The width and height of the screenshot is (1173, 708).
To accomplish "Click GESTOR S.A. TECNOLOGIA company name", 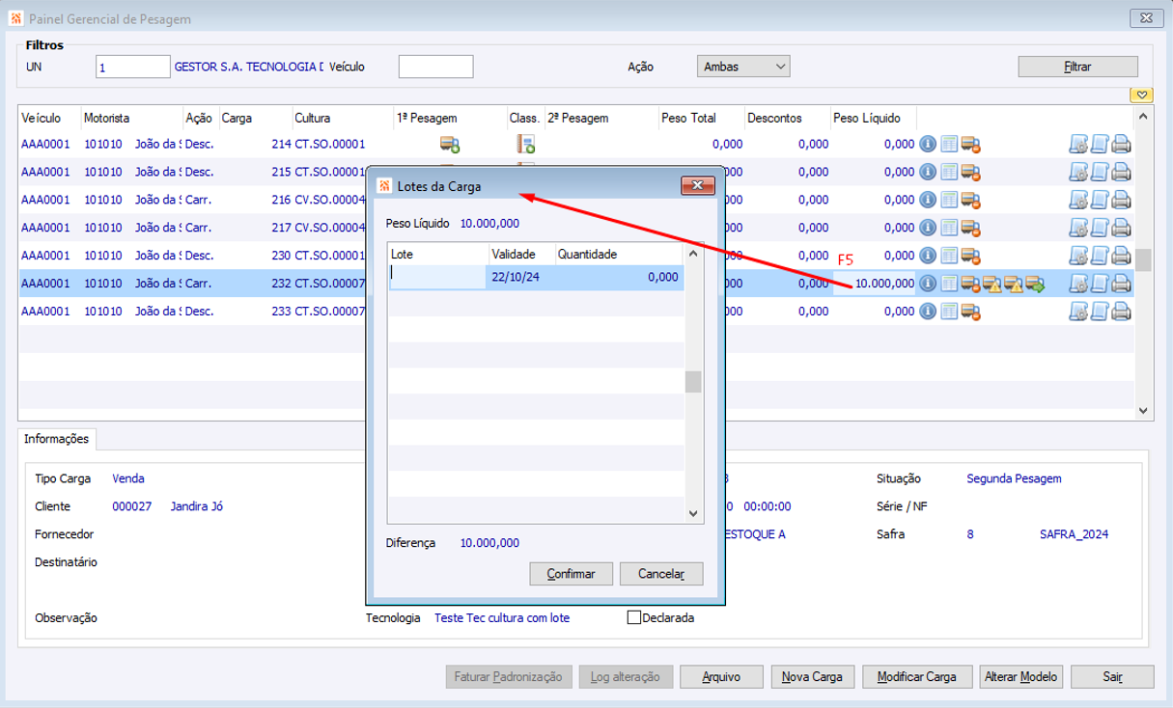I will click(x=249, y=67).
